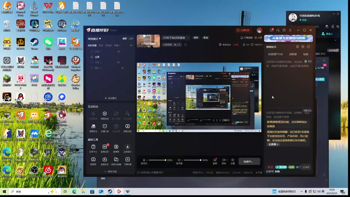Image resolution: width=350 pixels, height=197 pixels.
Task: Open the 在线 status dropdown in chat window
Action: pyautogui.click(x=303, y=20)
